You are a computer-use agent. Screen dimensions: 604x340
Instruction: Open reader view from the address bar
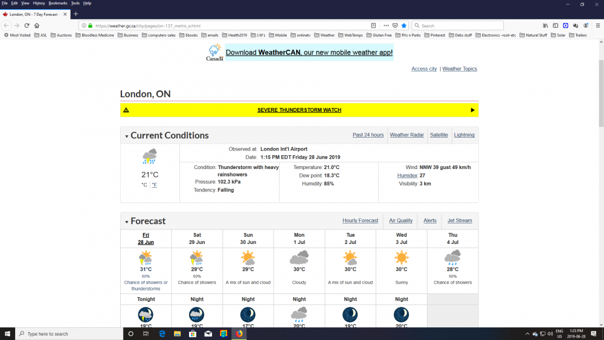373,26
